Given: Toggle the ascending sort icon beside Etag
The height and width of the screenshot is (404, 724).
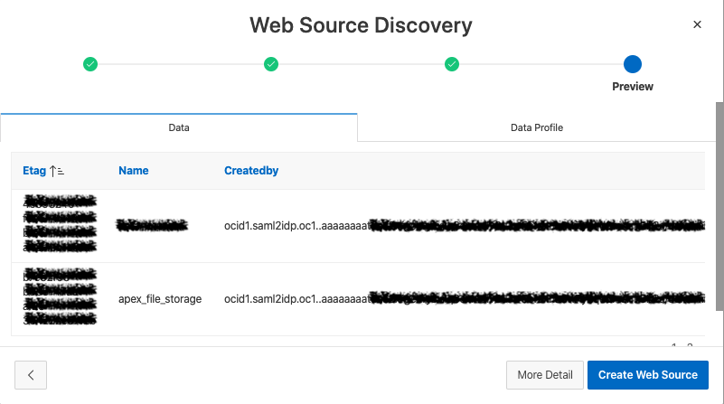Looking at the screenshot, I should 57,170.
